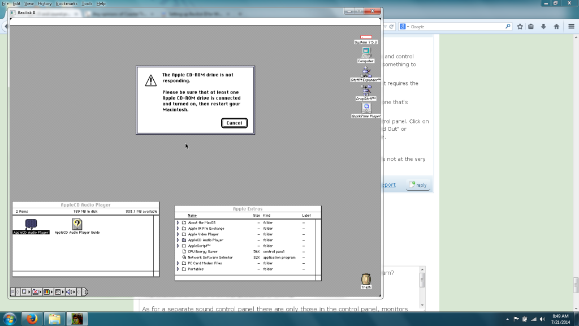Image resolution: width=579 pixels, height=326 pixels.
Task: Collapse the control strip using its end tab
Action: coord(85,292)
